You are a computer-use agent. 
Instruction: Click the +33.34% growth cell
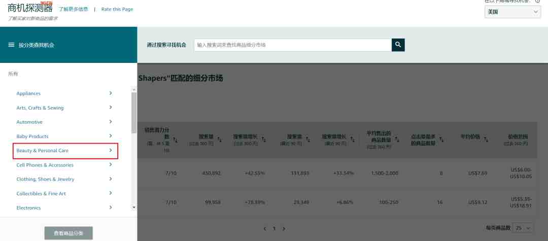[x=342, y=173]
